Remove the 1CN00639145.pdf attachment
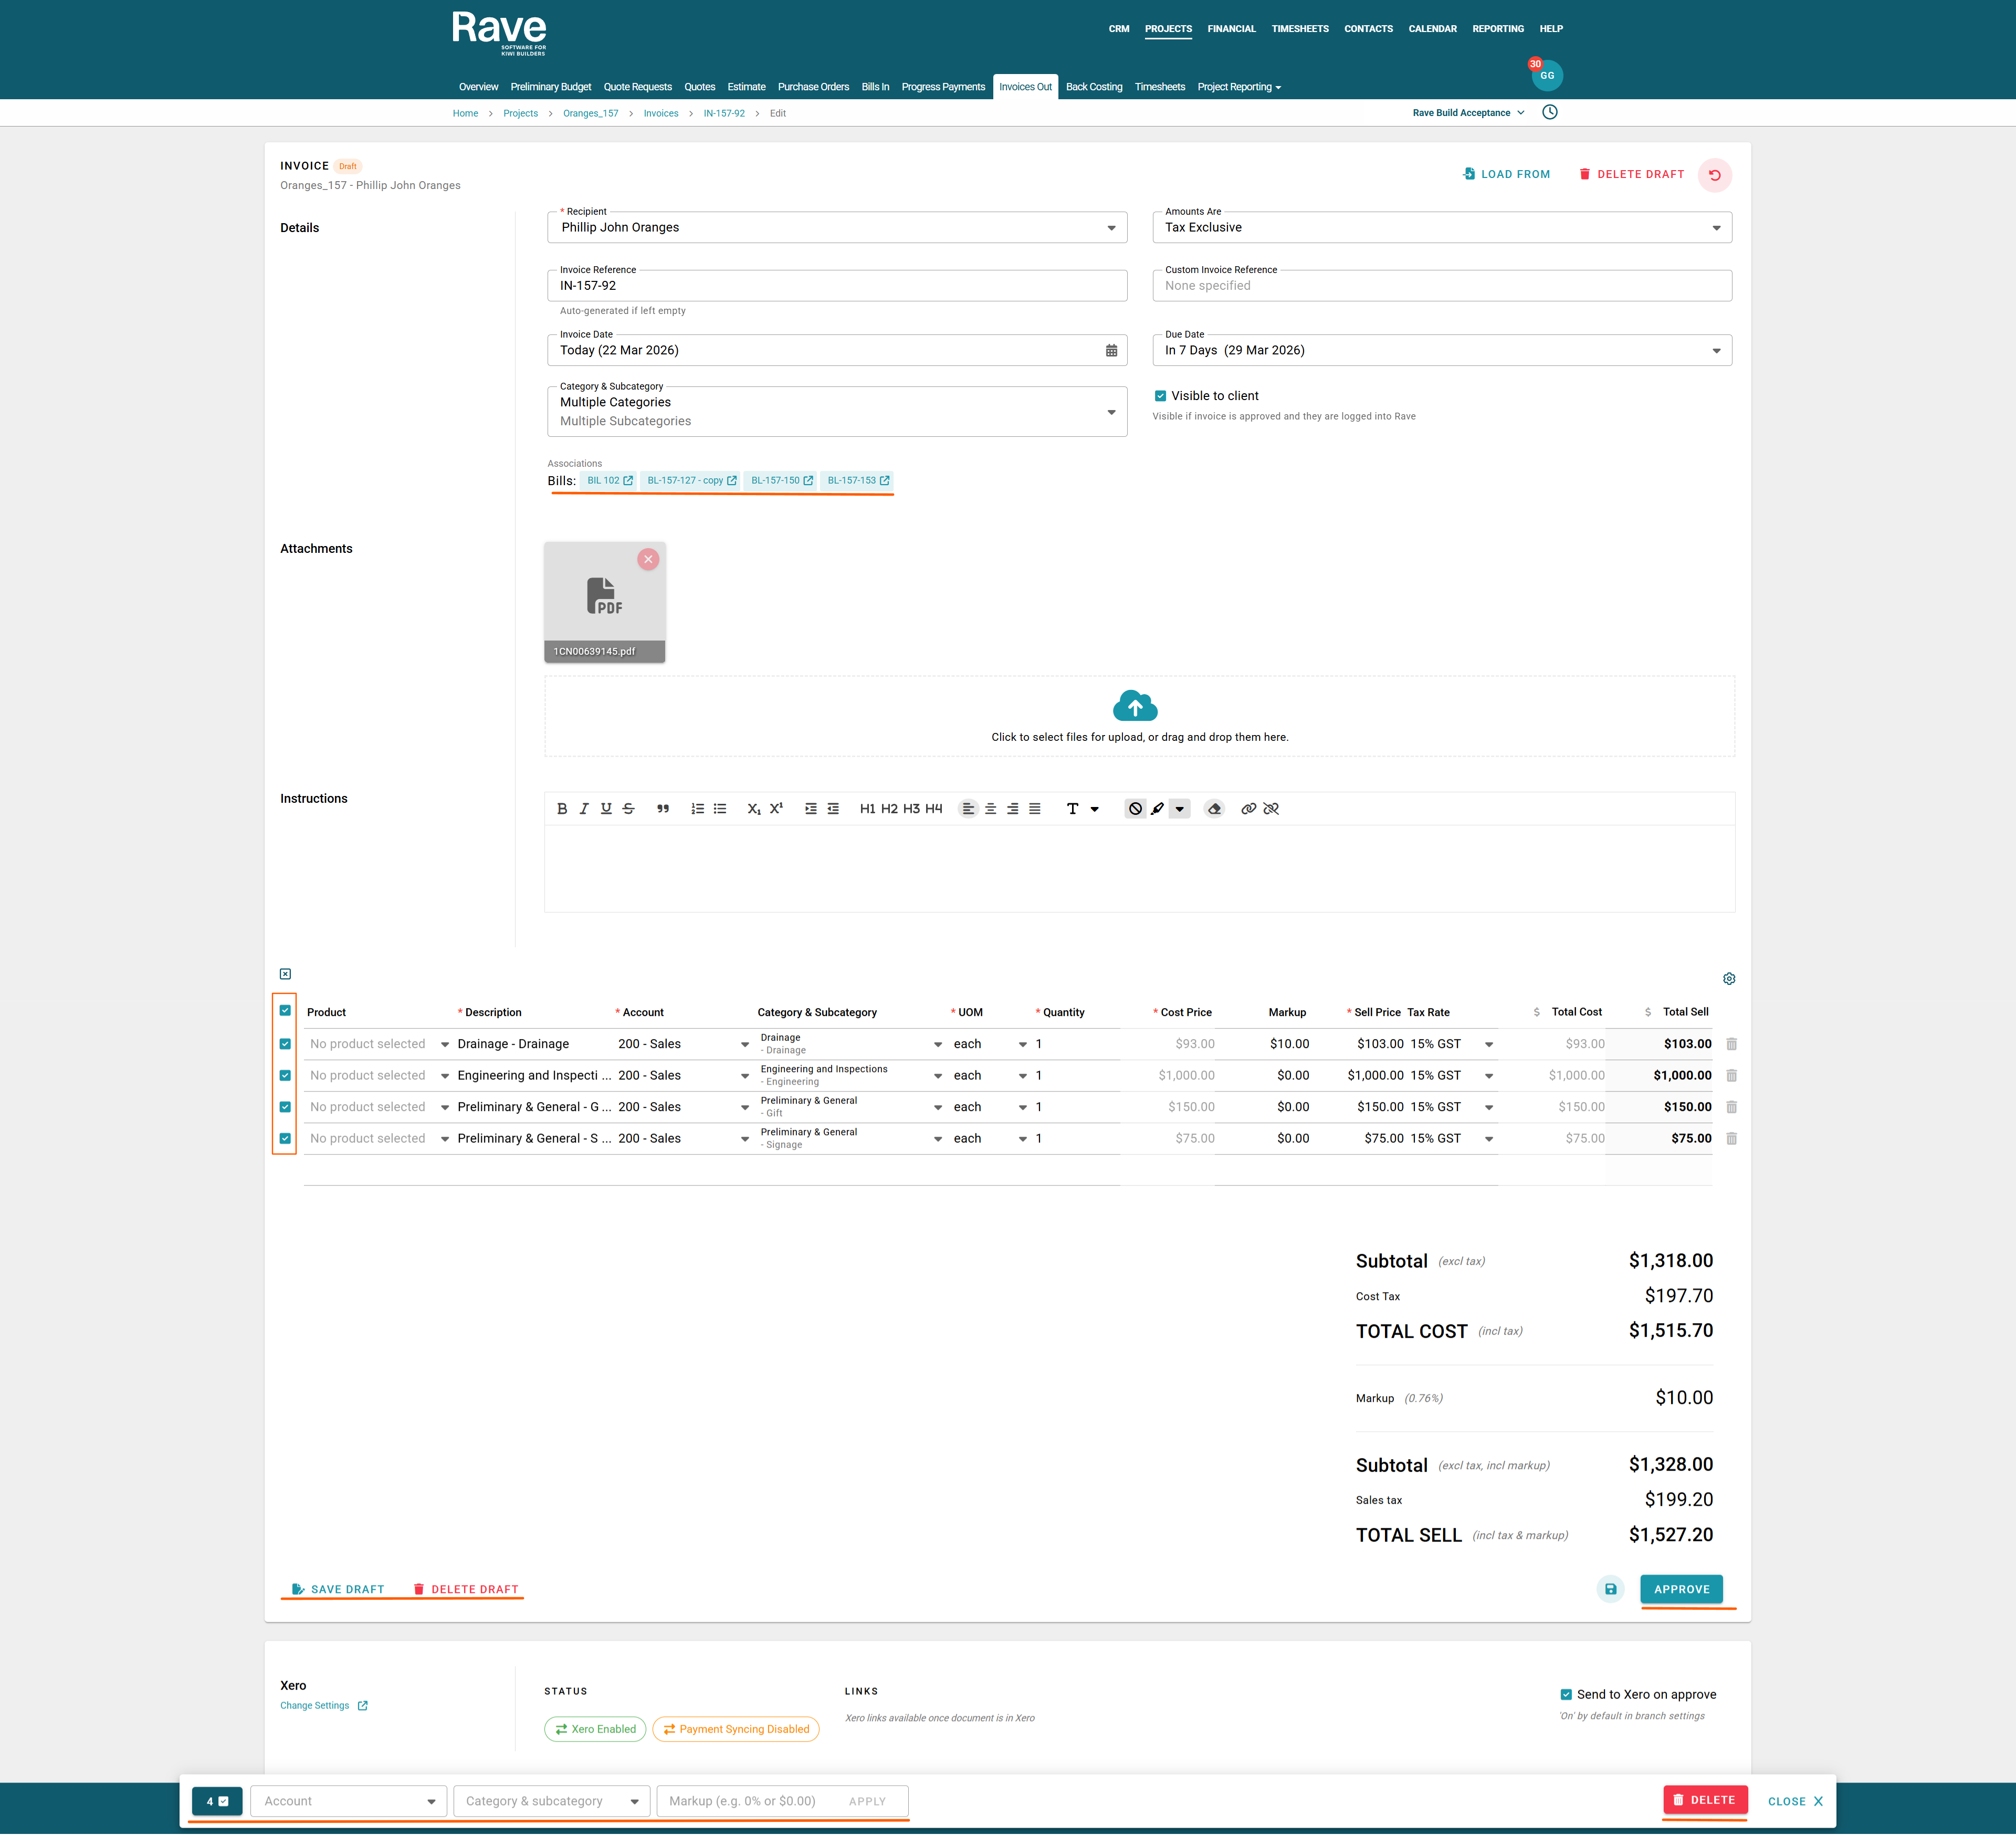 (648, 559)
